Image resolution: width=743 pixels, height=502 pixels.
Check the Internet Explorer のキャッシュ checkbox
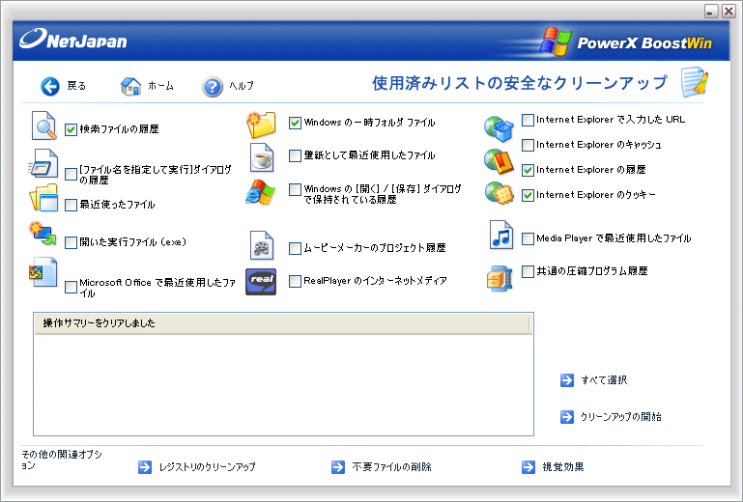[x=528, y=146]
